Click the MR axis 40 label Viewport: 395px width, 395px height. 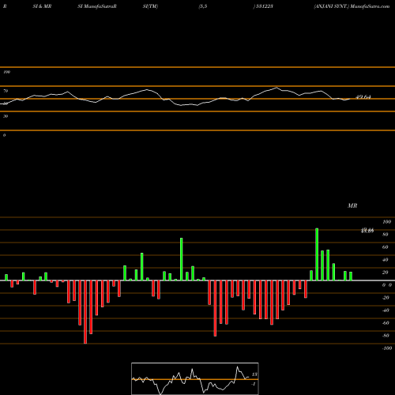pyautogui.click(x=386, y=260)
